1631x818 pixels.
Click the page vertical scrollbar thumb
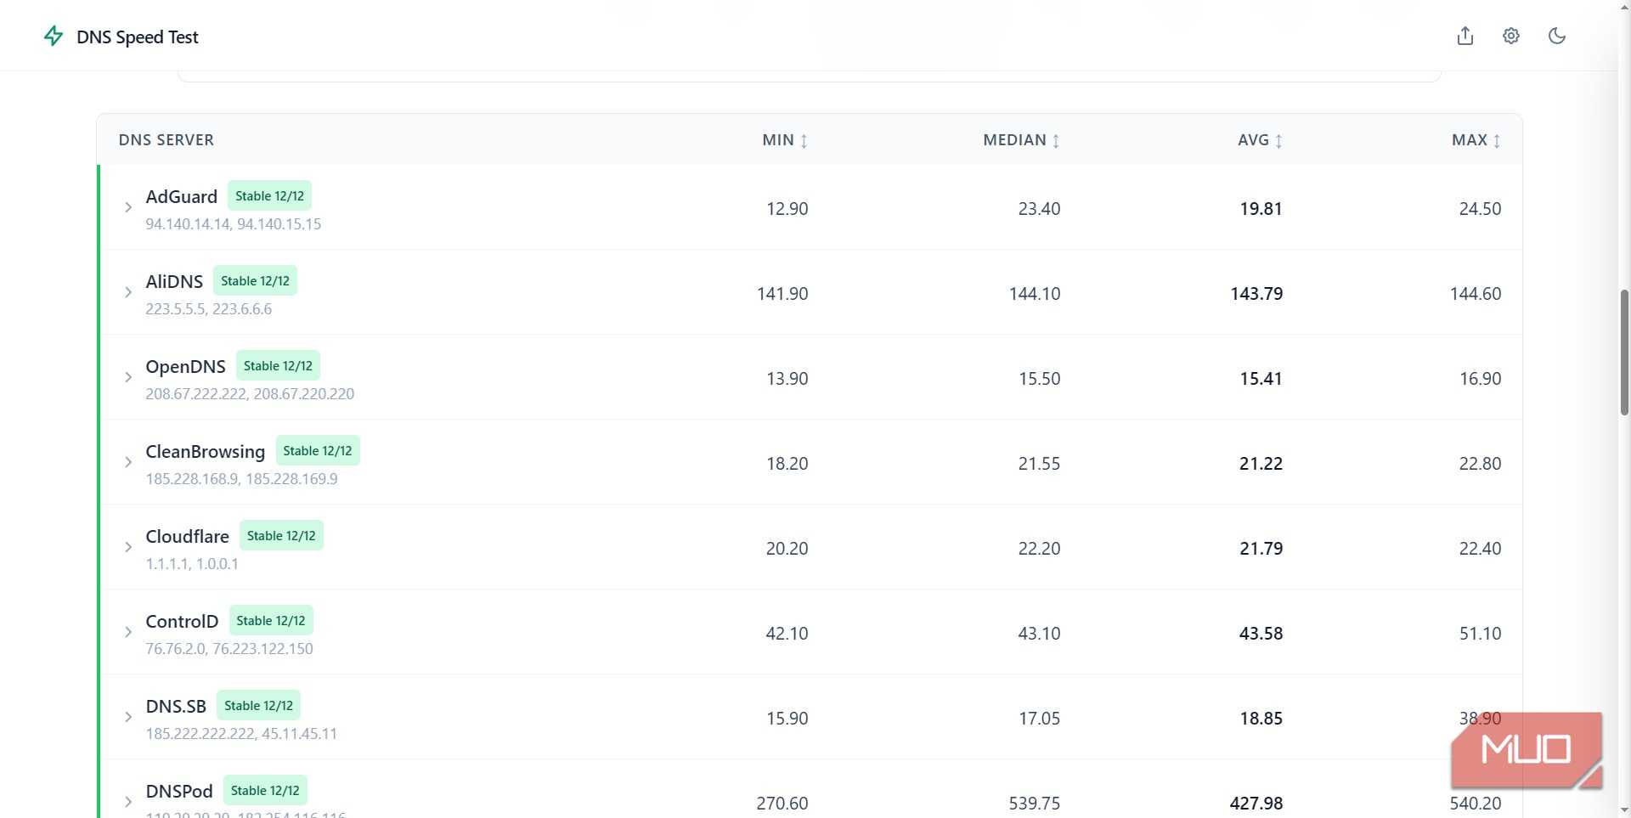point(1624,352)
